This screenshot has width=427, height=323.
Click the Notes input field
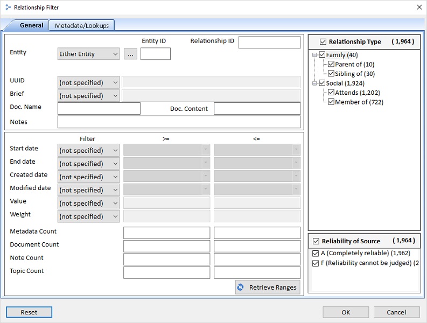click(179, 122)
